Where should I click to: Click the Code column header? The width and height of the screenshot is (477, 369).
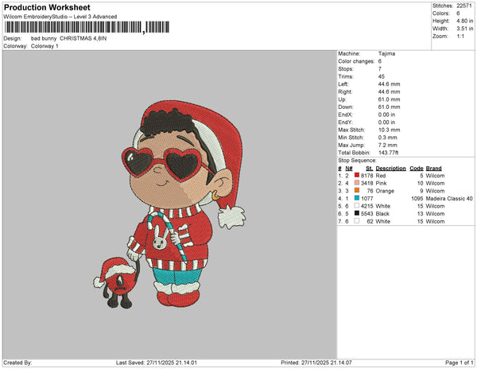click(416, 168)
